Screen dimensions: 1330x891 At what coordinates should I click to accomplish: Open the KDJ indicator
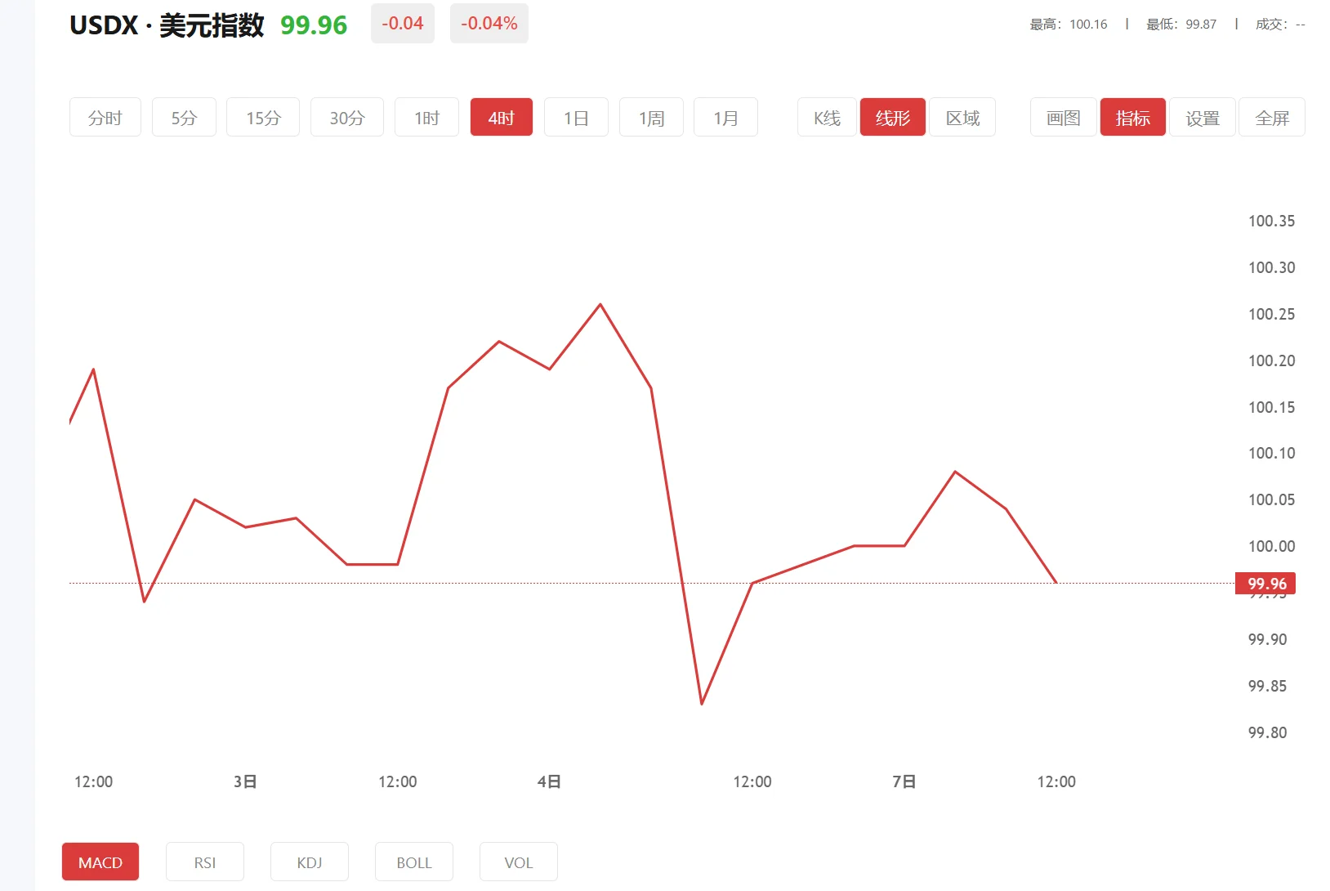(x=309, y=862)
